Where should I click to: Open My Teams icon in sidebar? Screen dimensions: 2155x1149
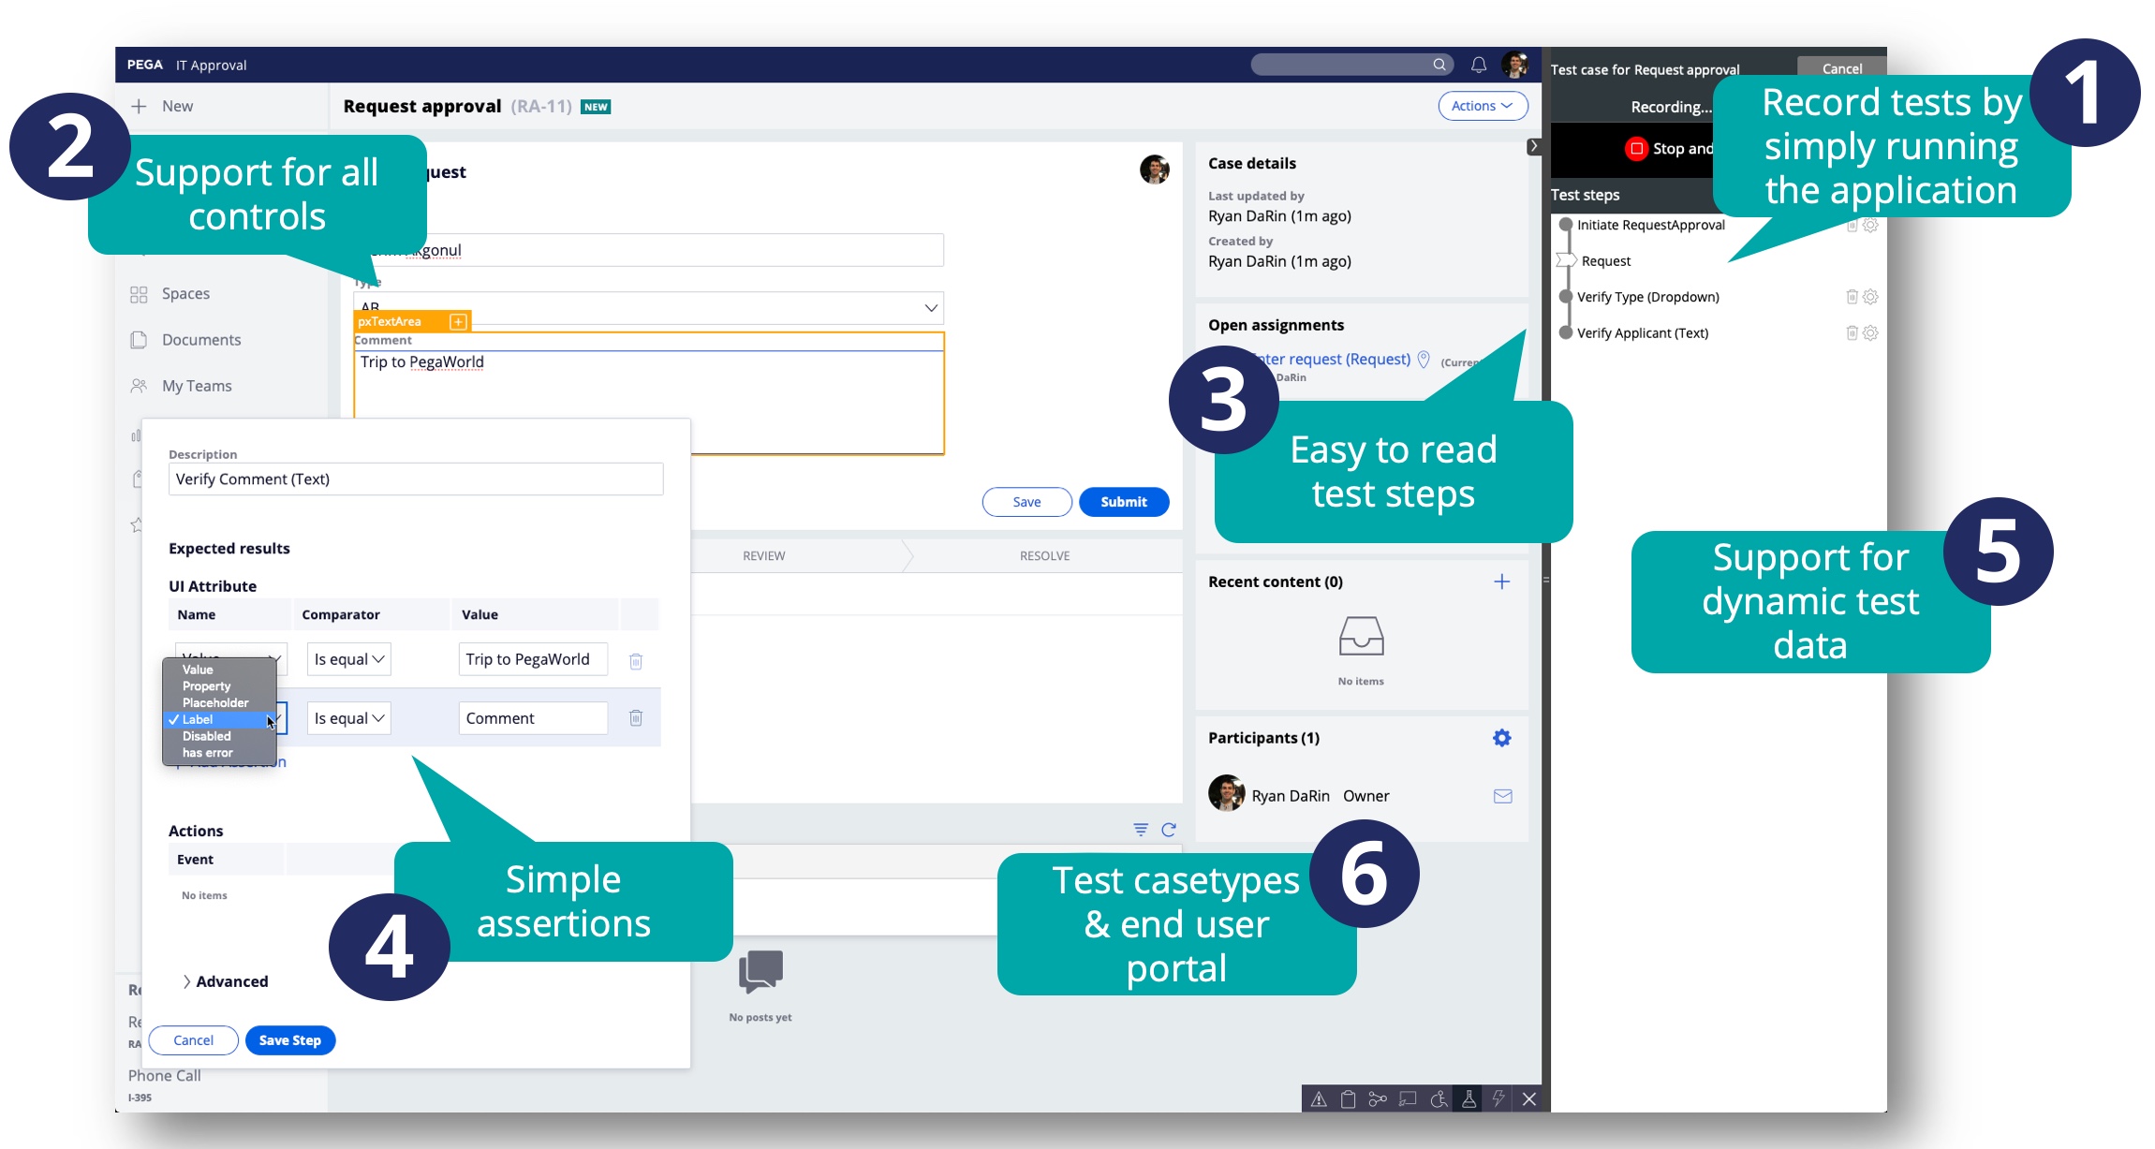(x=139, y=386)
